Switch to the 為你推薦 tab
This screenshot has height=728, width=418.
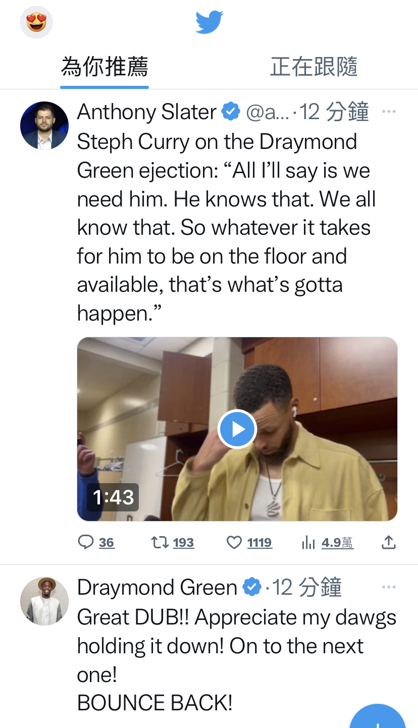pos(104,67)
